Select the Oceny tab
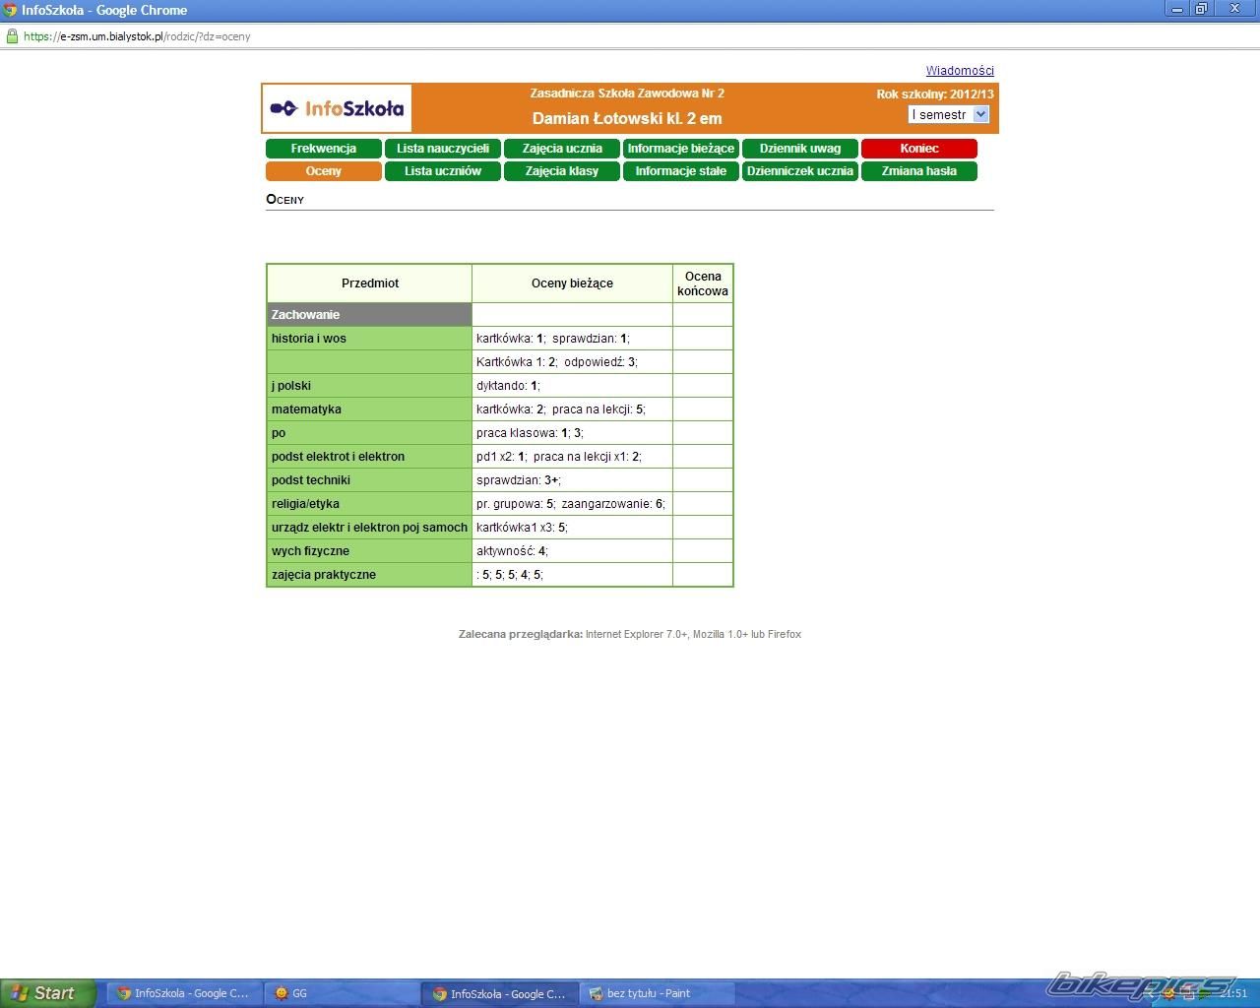This screenshot has height=1008, width=1260. point(323,171)
